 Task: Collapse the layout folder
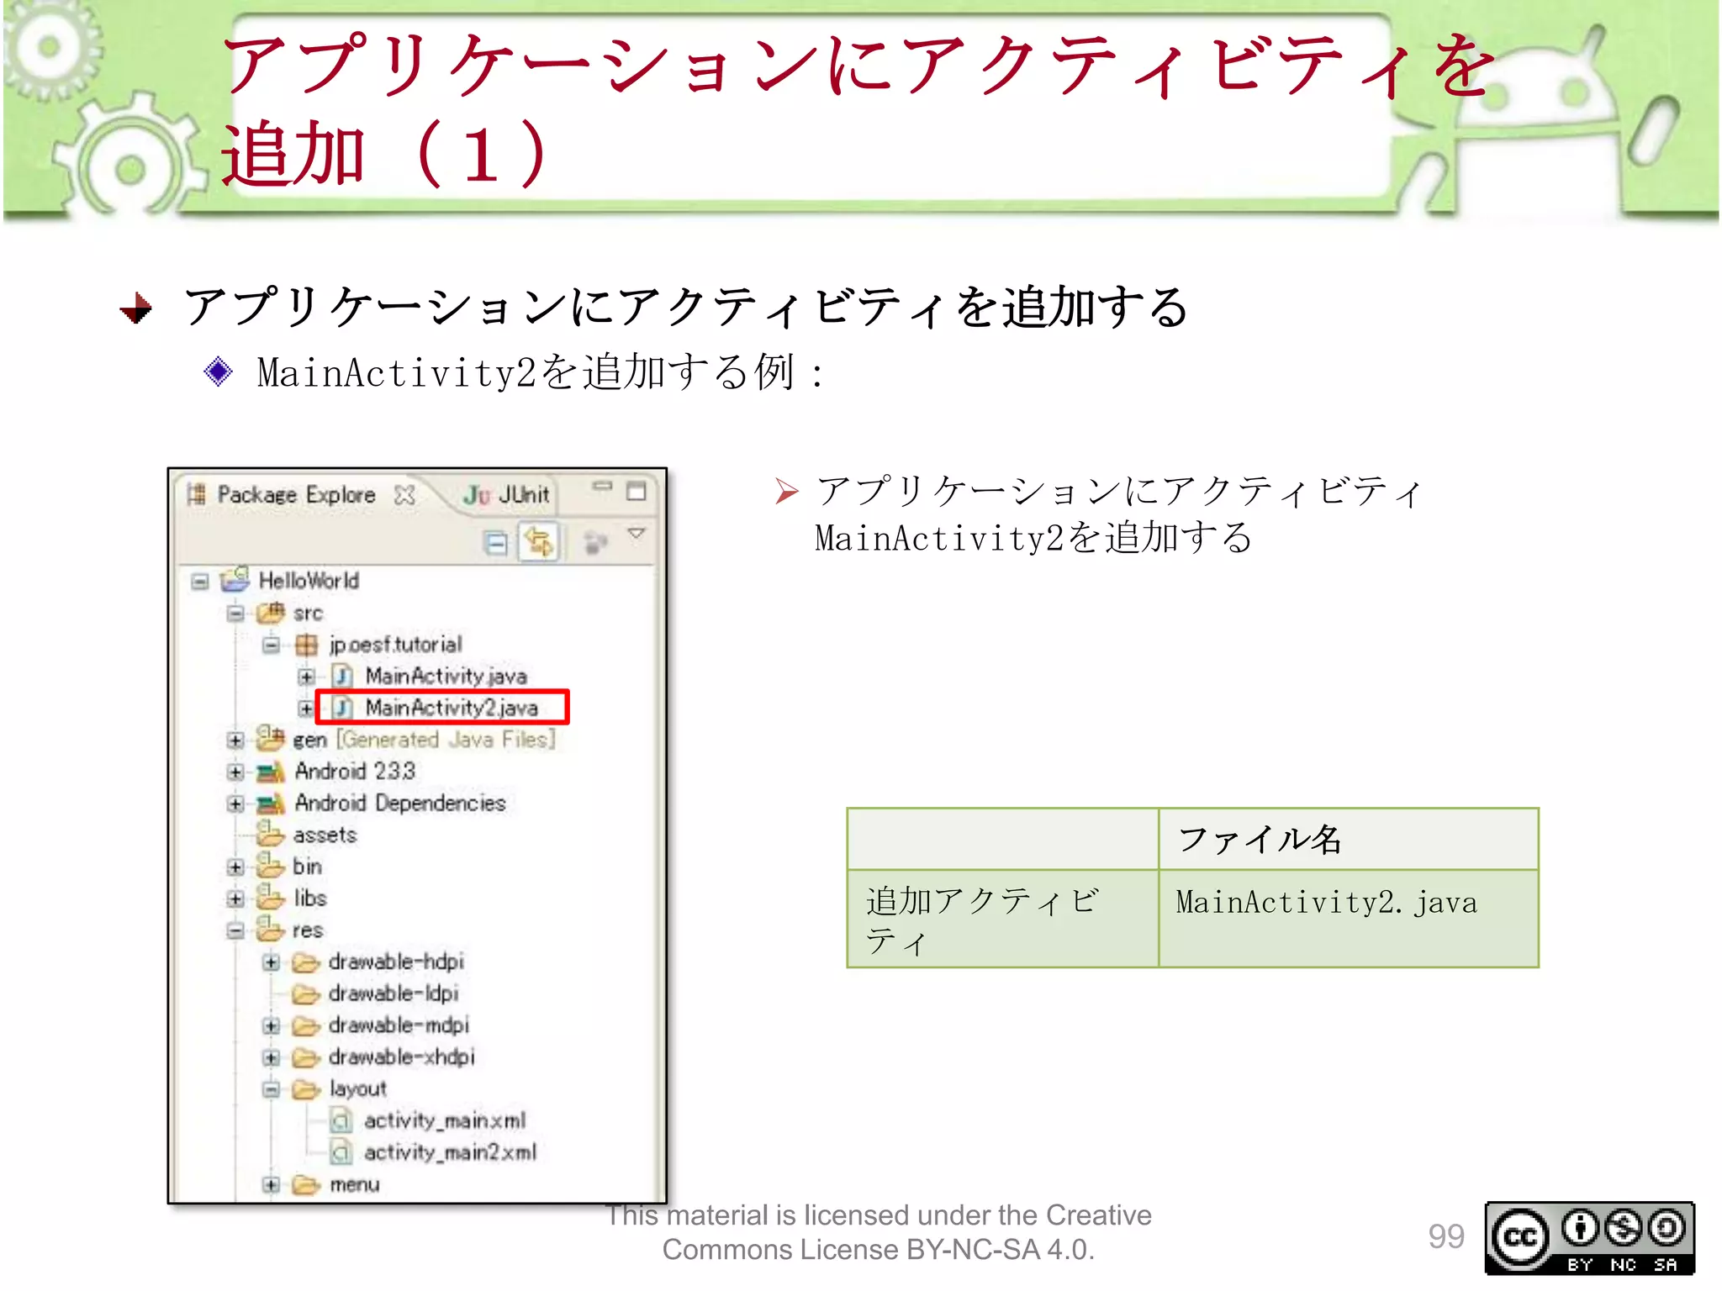(x=271, y=1089)
